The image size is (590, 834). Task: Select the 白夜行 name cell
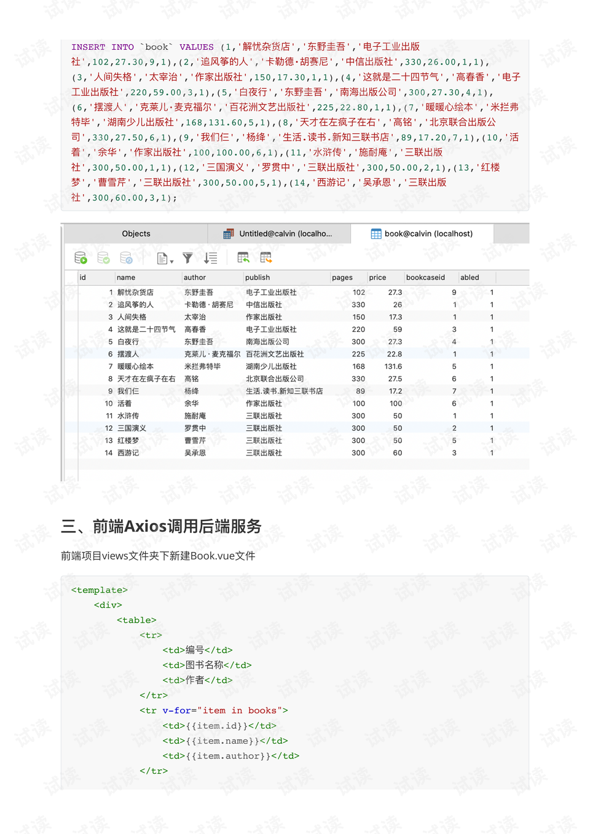tap(128, 342)
